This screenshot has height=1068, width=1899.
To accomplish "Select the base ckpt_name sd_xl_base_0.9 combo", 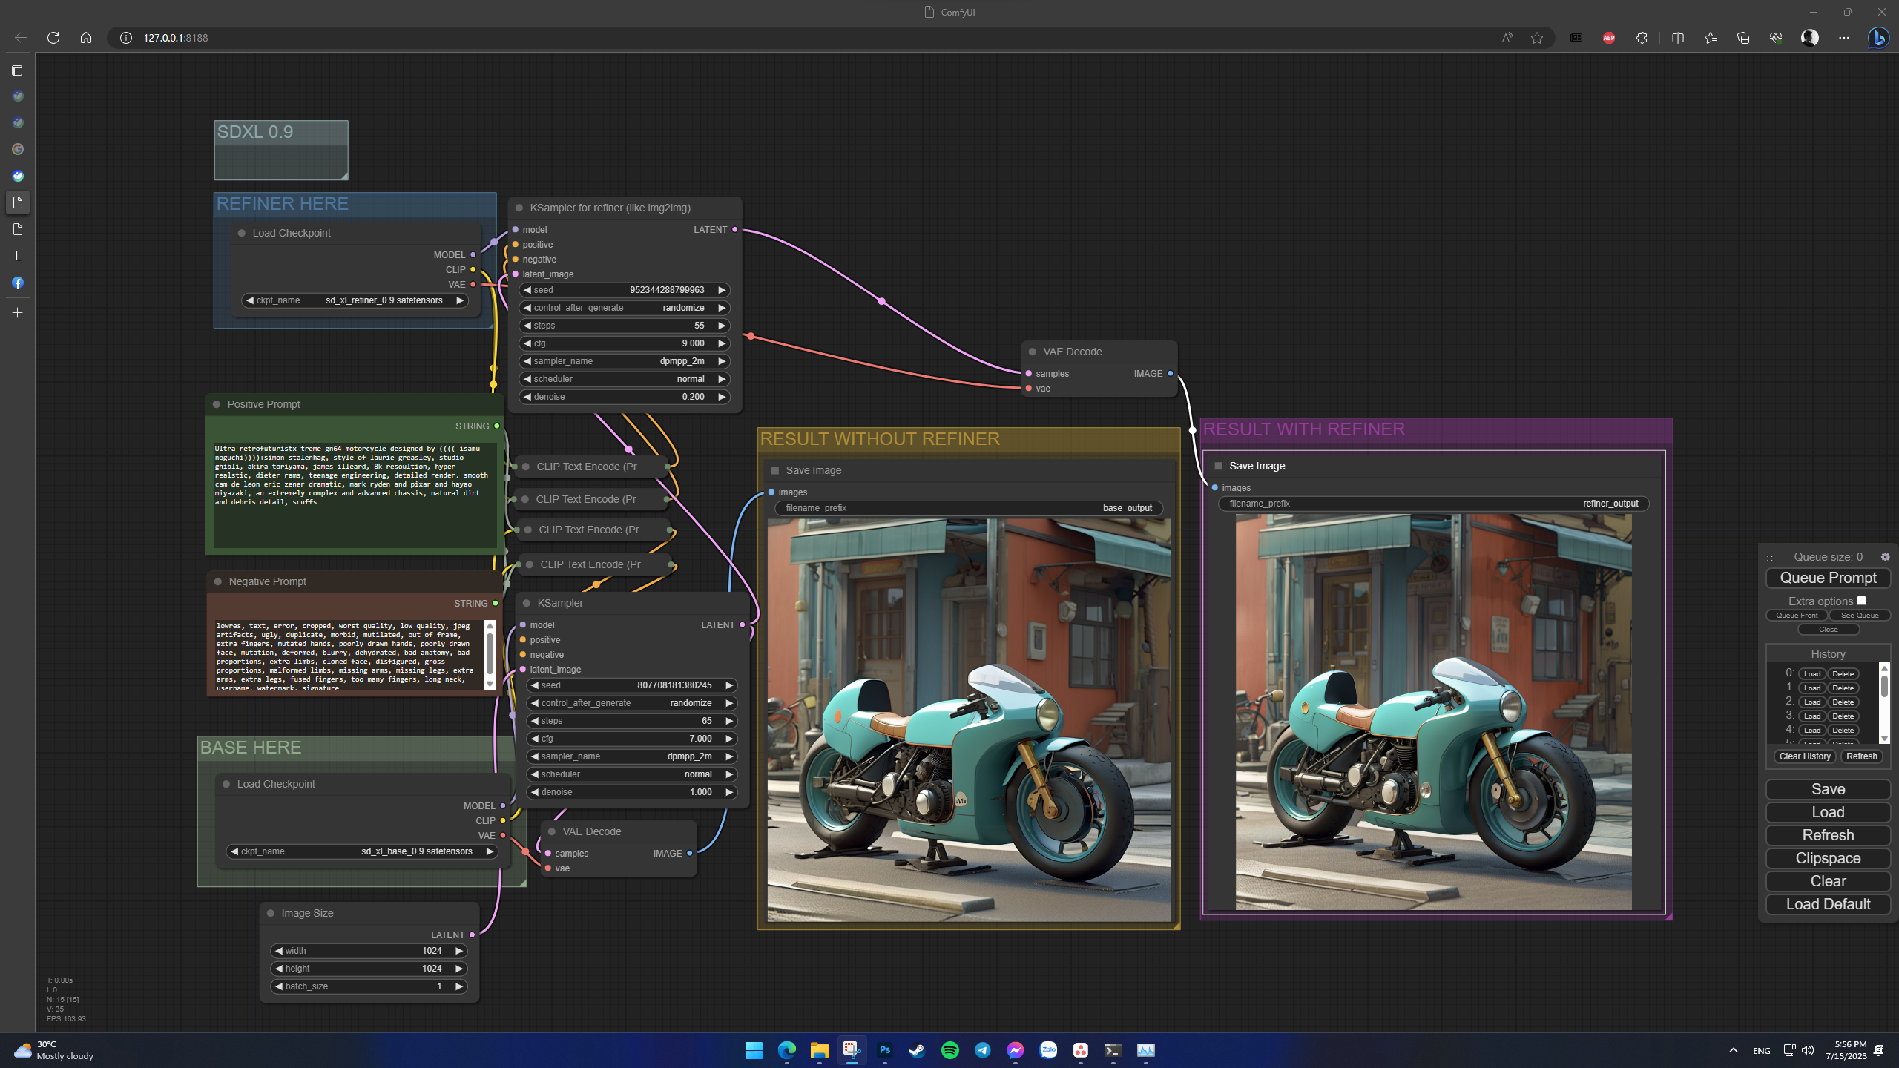I will (x=362, y=851).
